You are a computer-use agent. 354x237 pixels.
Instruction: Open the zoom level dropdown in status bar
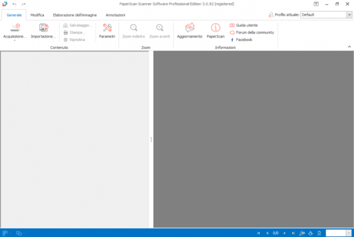(349, 233)
